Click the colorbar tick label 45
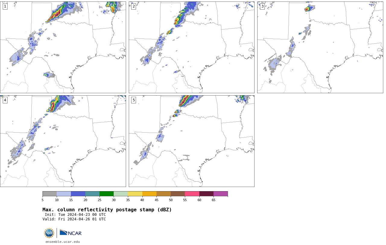This screenshot has height=245, width=386. pos(157,200)
